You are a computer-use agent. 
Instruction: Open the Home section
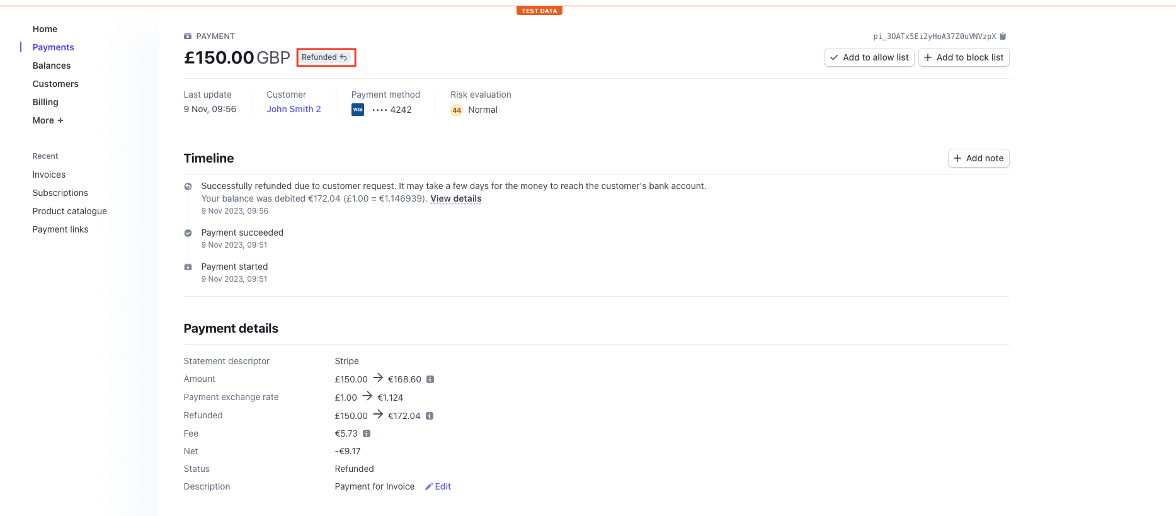pyautogui.click(x=45, y=29)
